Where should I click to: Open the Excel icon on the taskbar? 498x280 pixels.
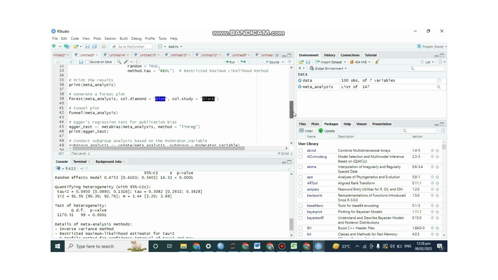(x=294, y=246)
